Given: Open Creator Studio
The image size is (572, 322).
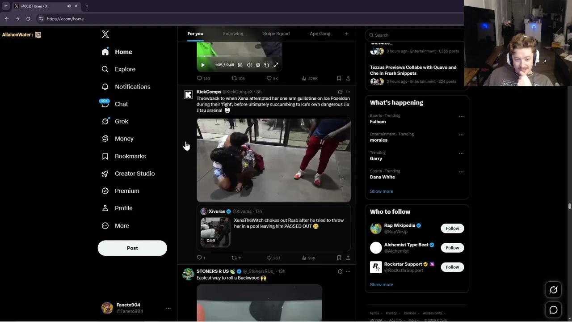Looking at the screenshot, I should click(128, 174).
